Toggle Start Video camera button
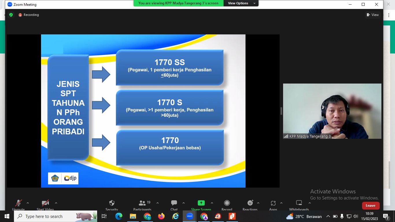This screenshot has width=395, height=222. tap(45, 203)
